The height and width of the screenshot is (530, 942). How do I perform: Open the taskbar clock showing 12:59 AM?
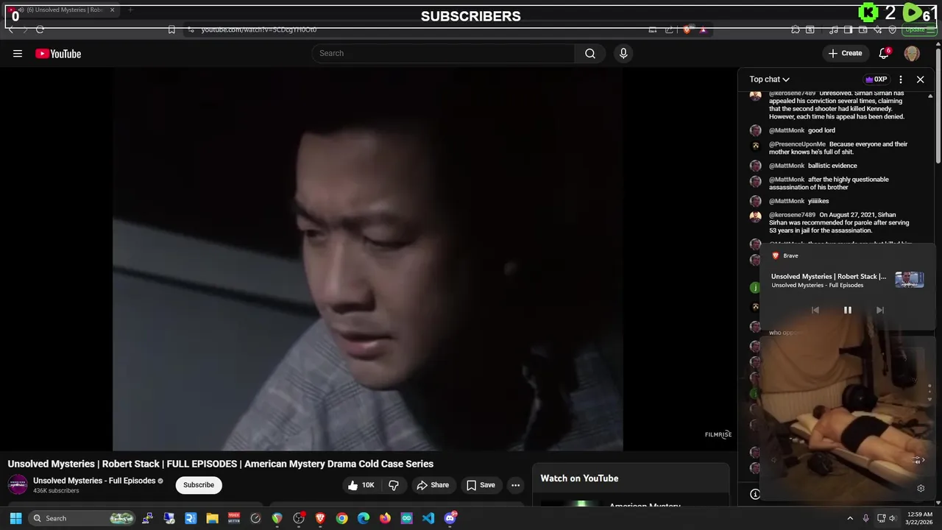pyautogui.click(x=920, y=518)
